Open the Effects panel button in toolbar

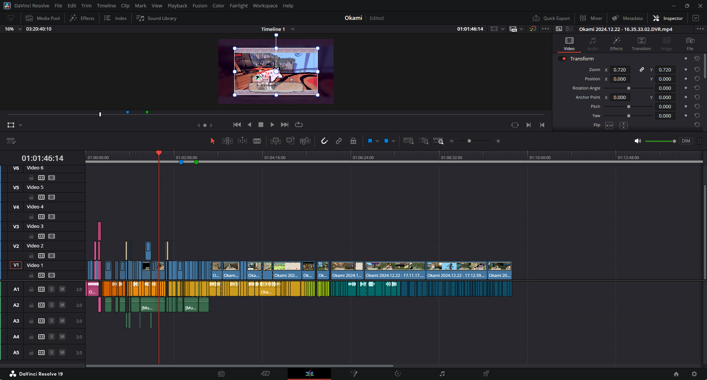82,18
